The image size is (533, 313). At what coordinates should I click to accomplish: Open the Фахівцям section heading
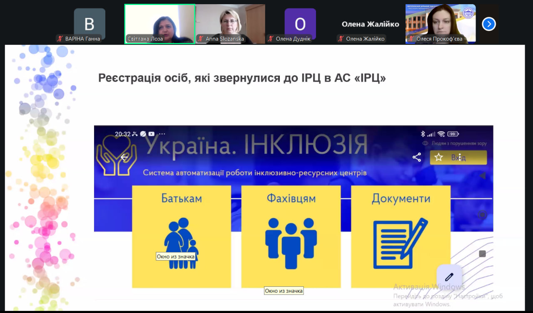291,198
